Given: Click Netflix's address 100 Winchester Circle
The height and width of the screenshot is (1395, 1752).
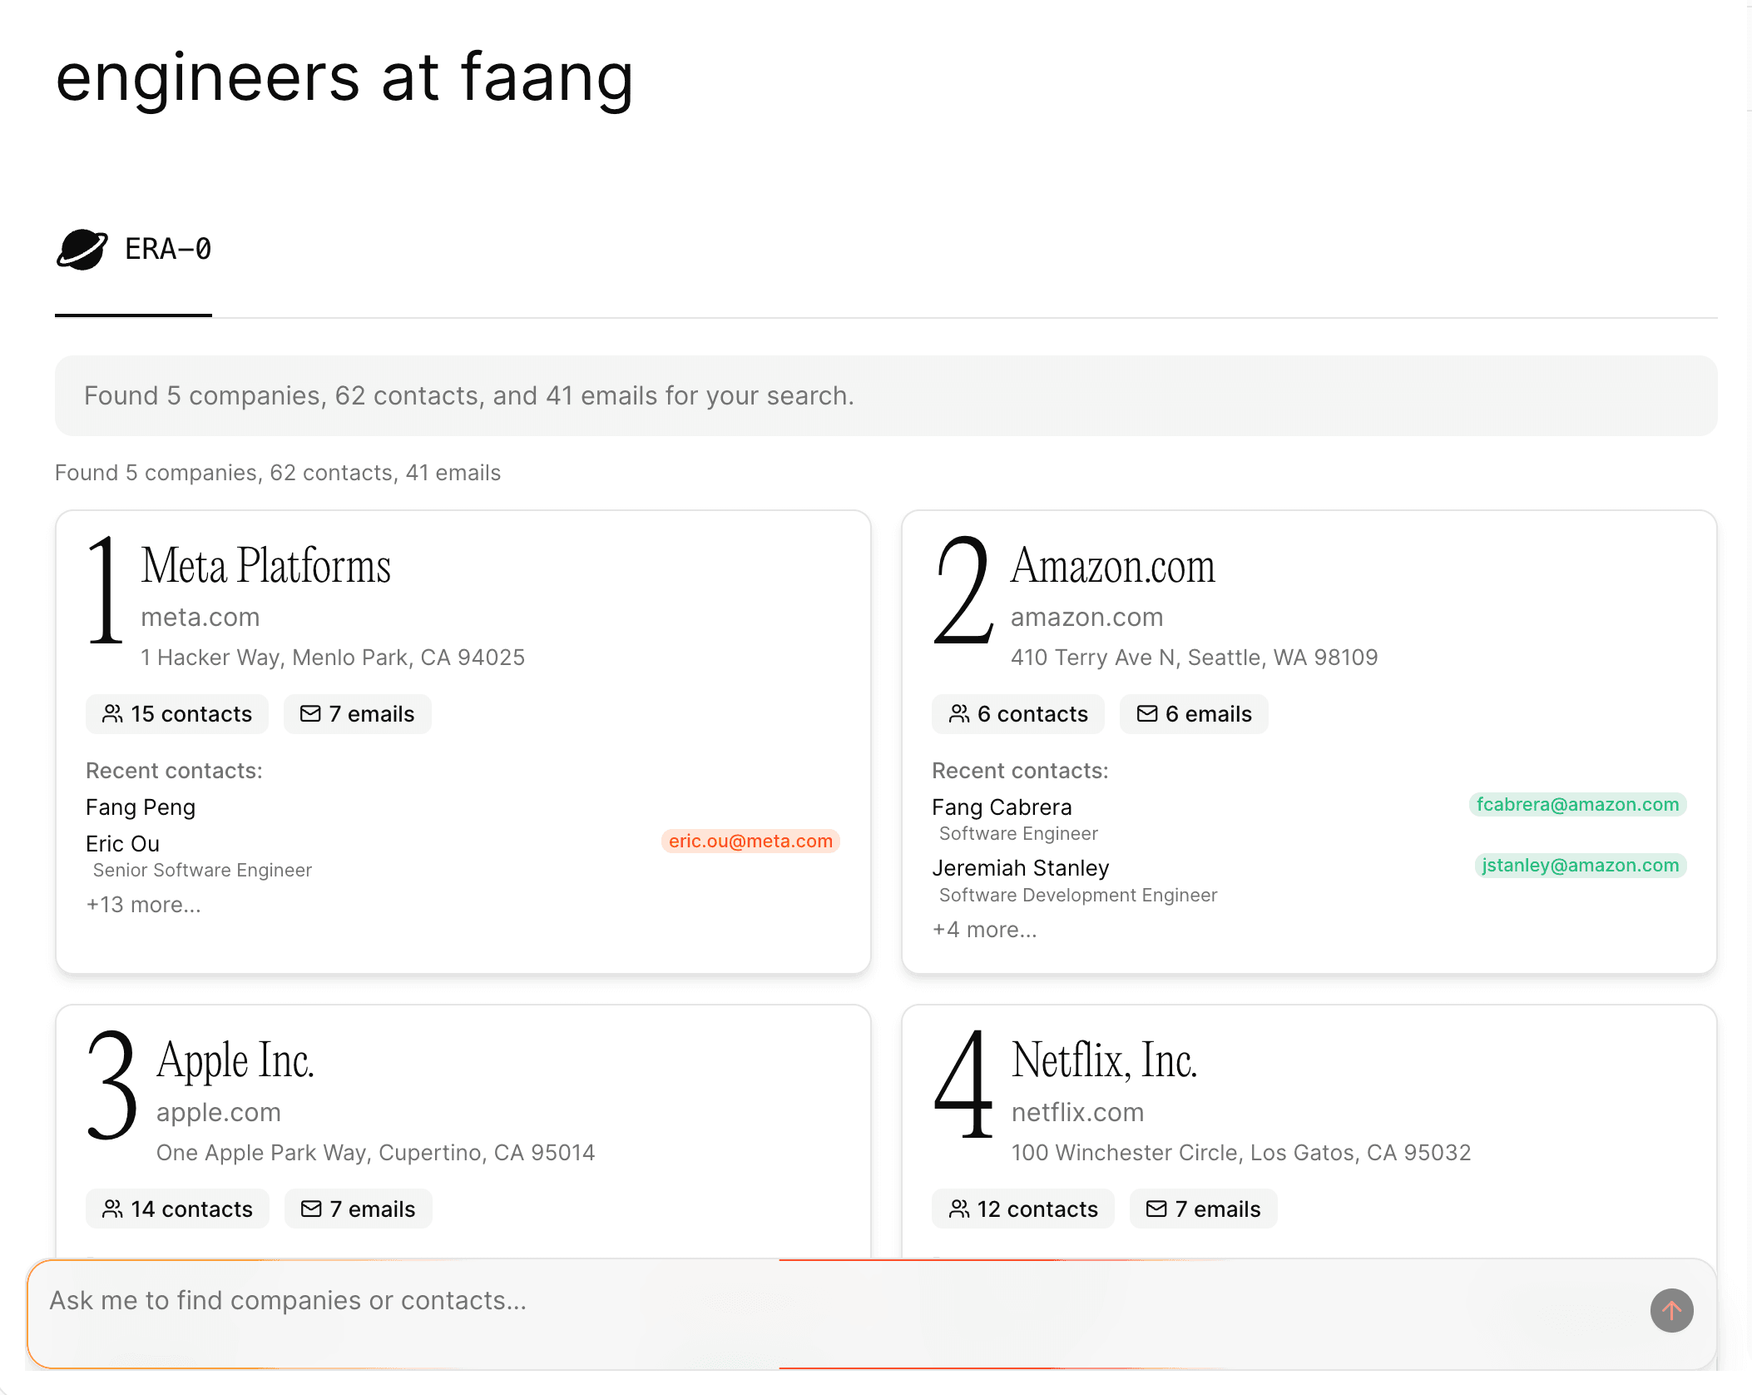Looking at the screenshot, I should (x=1241, y=1153).
